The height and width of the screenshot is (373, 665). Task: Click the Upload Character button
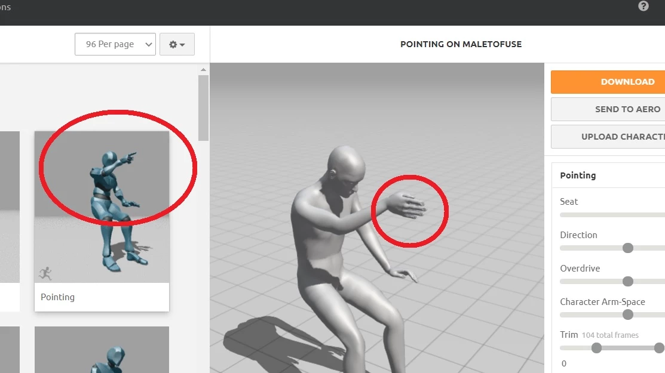608,137
